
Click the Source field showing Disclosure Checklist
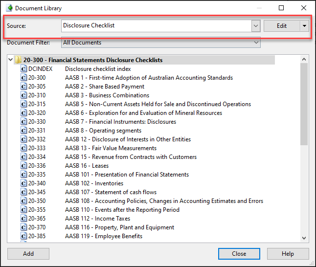[156, 26]
